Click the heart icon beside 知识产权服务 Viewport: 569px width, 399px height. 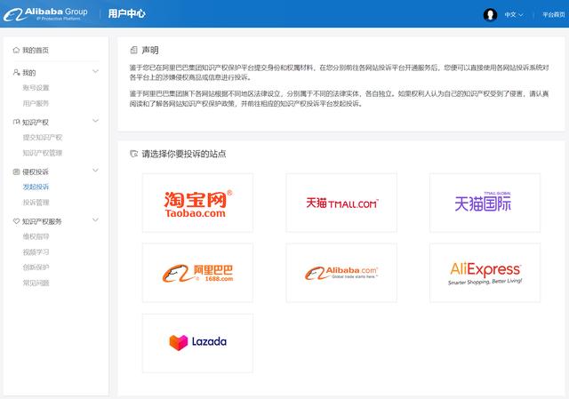[x=16, y=221]
